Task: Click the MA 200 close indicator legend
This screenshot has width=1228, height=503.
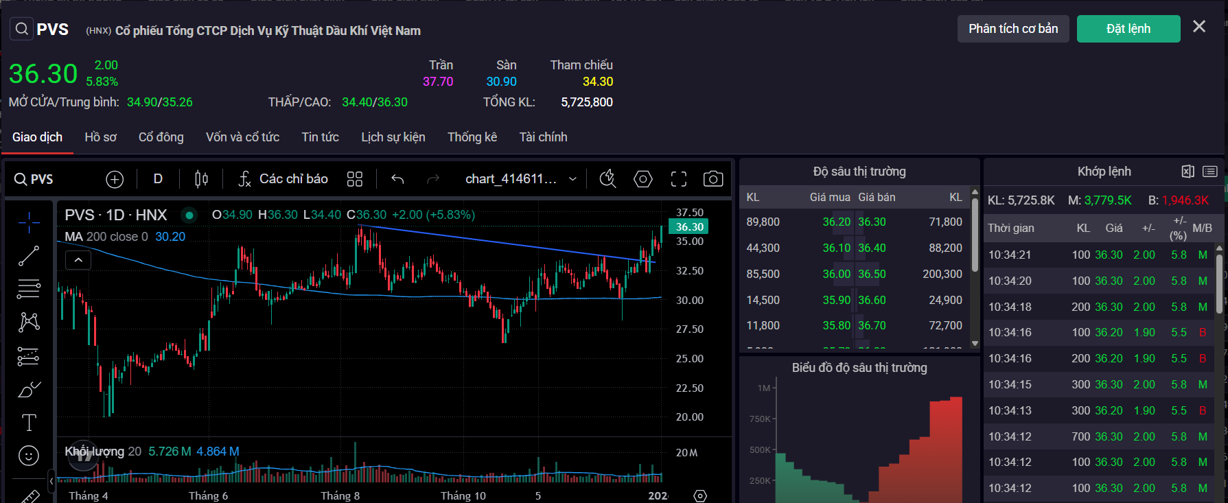Action: [x=125, y=237]
